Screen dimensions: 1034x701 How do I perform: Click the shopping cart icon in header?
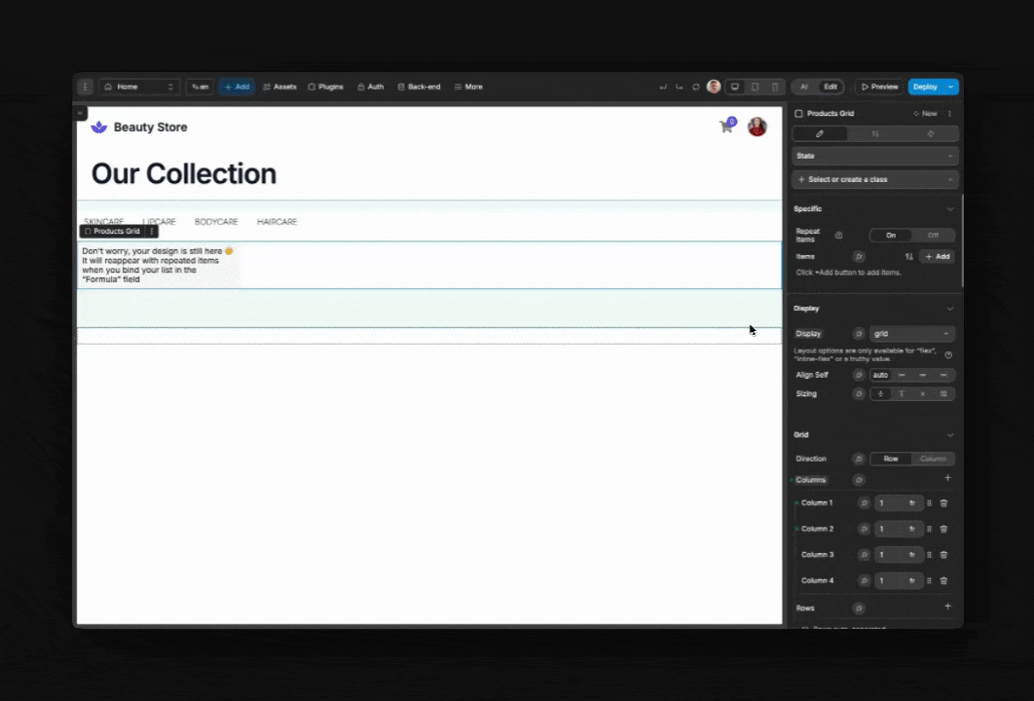(x=726, y=127)
